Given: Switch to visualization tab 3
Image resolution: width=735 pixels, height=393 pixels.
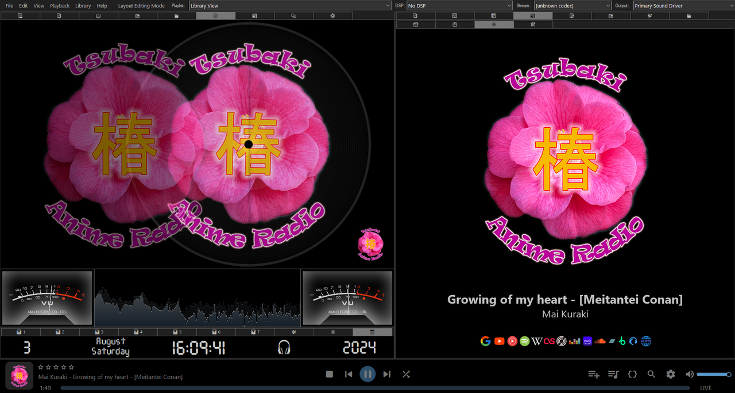Looking at the screenshot, I should (99, 332).
